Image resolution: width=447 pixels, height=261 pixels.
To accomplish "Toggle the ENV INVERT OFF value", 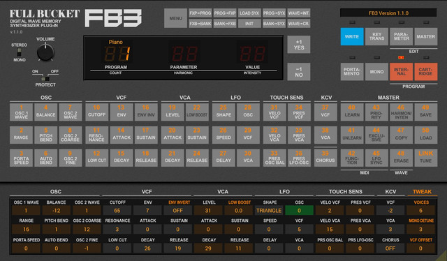I will [178, 211].
